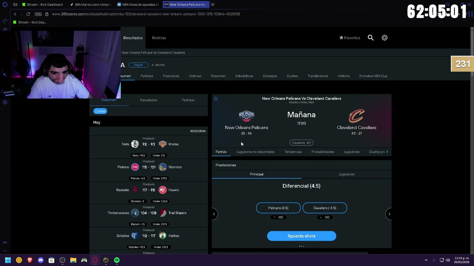Screen dimensions: 474x266
Task: Click the Kick Dashboard bookmark
Action: [x=30, y=22]
